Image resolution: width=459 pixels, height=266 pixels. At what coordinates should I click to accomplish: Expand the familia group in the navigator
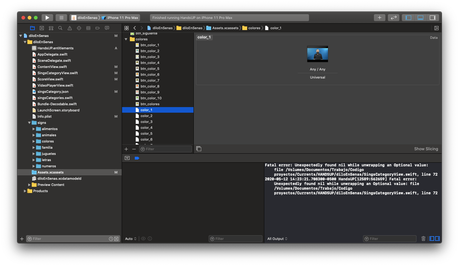(34, 147)
